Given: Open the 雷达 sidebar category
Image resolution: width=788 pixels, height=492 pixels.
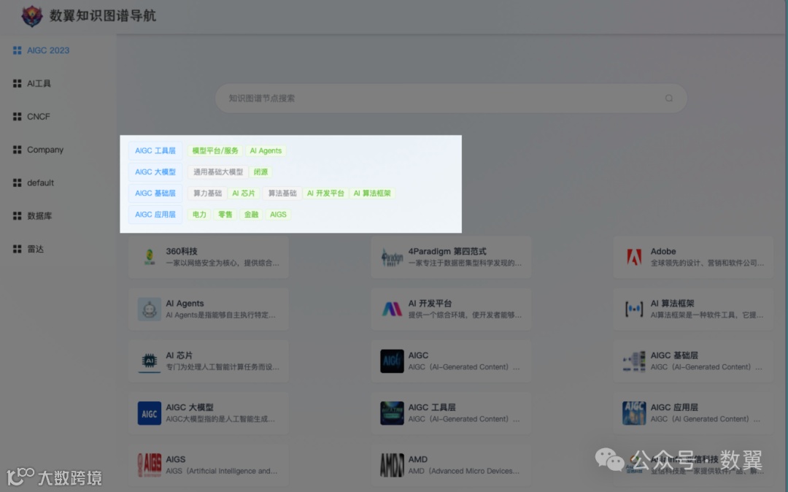Looking at the screenshot, I should [x=28, y=249].
